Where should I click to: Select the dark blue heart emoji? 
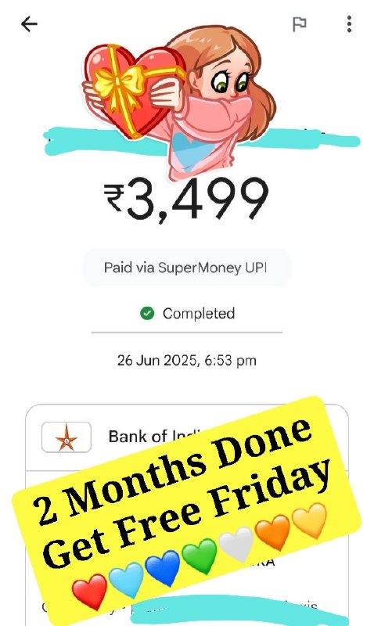162,568
